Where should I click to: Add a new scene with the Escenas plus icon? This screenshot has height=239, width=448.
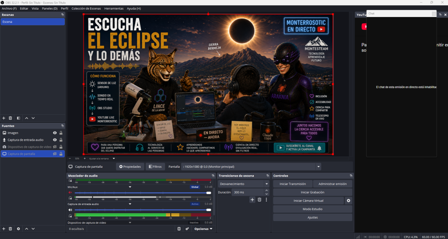coord(3,118)
